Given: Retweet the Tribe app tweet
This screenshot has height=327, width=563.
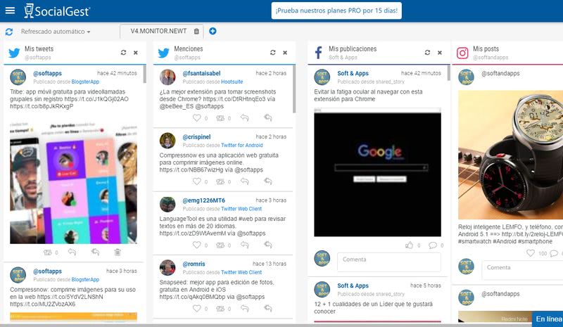Looking at the screenshot, I should 47,252.
